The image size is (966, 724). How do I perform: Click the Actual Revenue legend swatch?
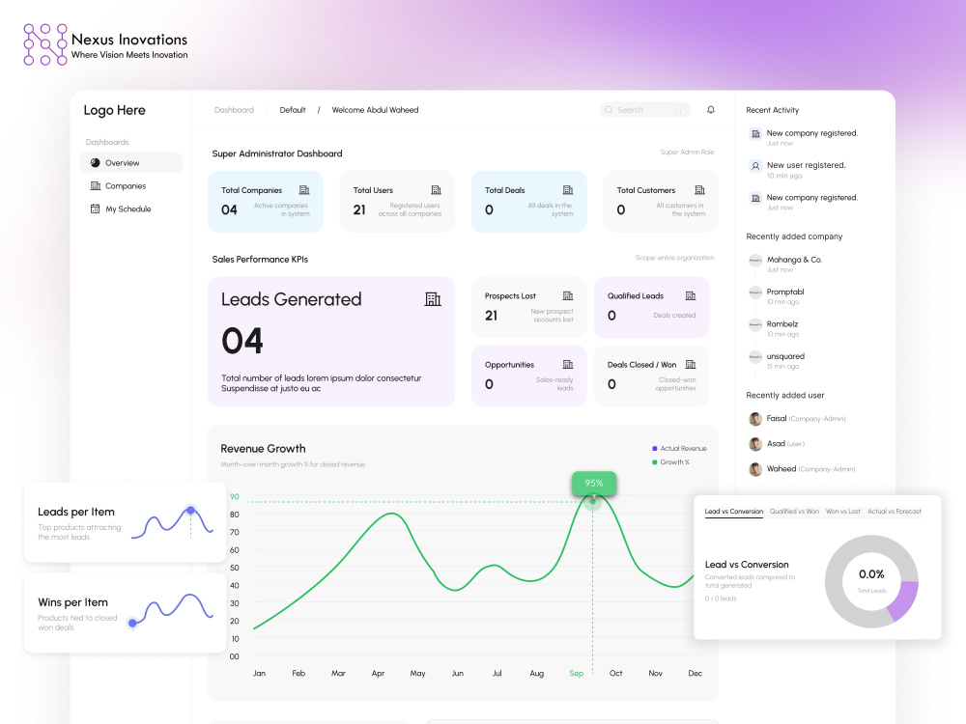pyautogui.click(x=654, y=448)
